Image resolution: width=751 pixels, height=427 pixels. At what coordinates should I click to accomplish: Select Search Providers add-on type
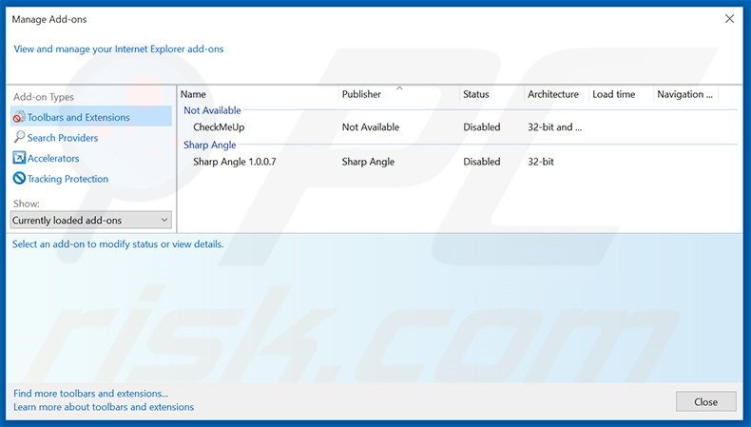click(63, 138)
